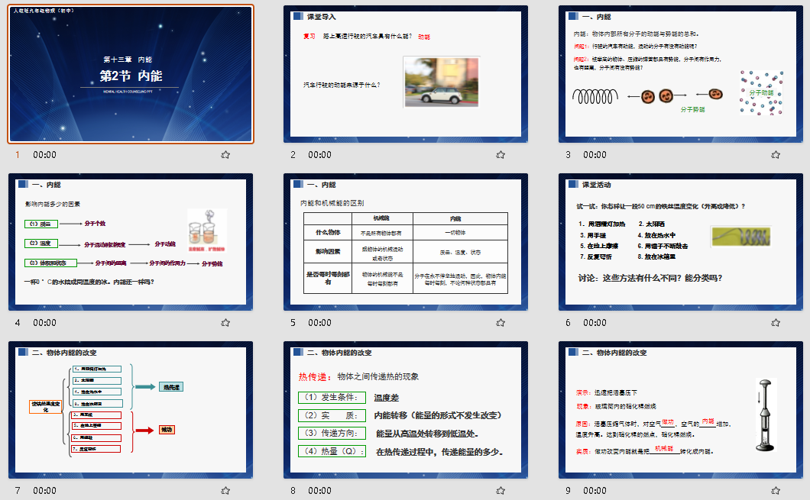Select slide 9 with the piston compression demo
Screen dimensions: 810x500
681,411
